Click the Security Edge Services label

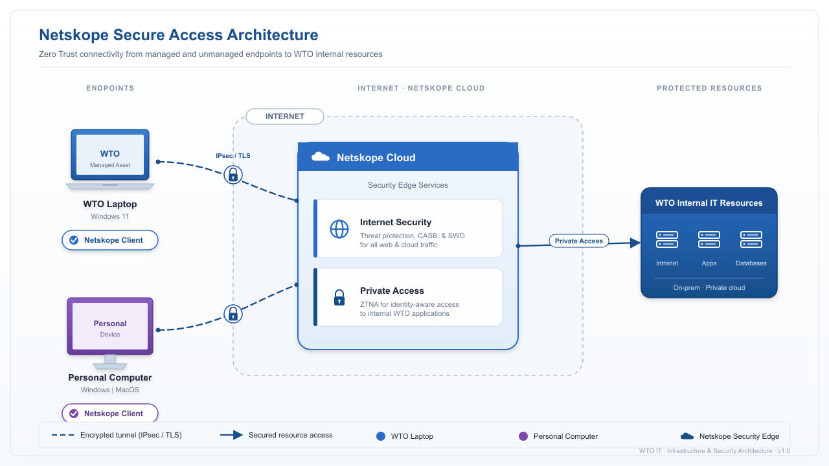point(408,185)
